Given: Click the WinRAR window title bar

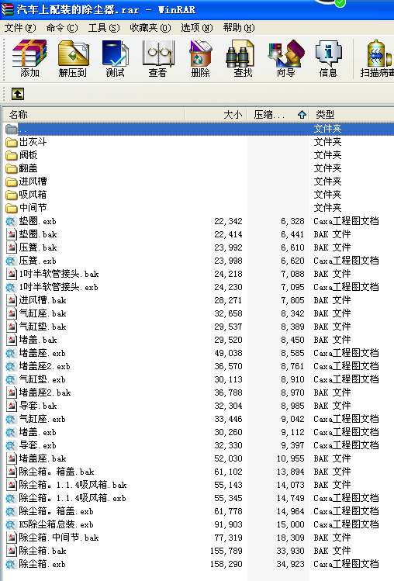Looking at the screenshot, I should 197,9.
